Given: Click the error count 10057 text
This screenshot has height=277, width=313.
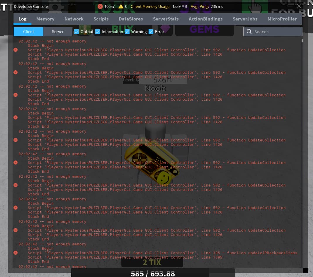Looking at the screenshot, I should point(109,6).
